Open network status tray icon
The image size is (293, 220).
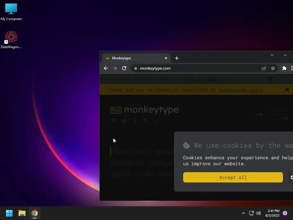(x=251, y=213)
